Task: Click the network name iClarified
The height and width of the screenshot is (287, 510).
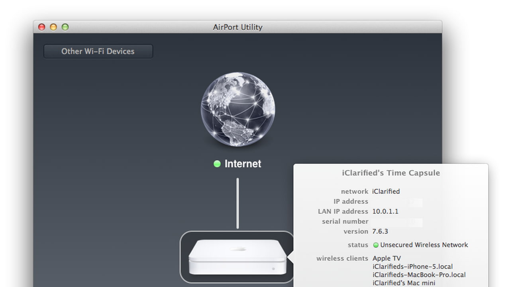Action: click(386, 191)
